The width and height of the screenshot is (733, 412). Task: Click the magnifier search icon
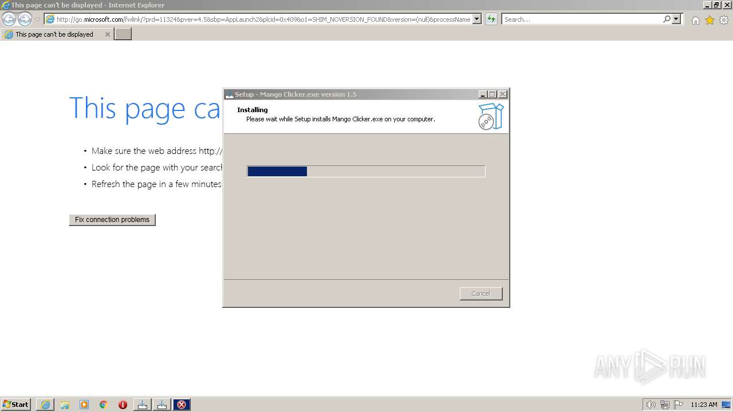[x=667, y=19]
